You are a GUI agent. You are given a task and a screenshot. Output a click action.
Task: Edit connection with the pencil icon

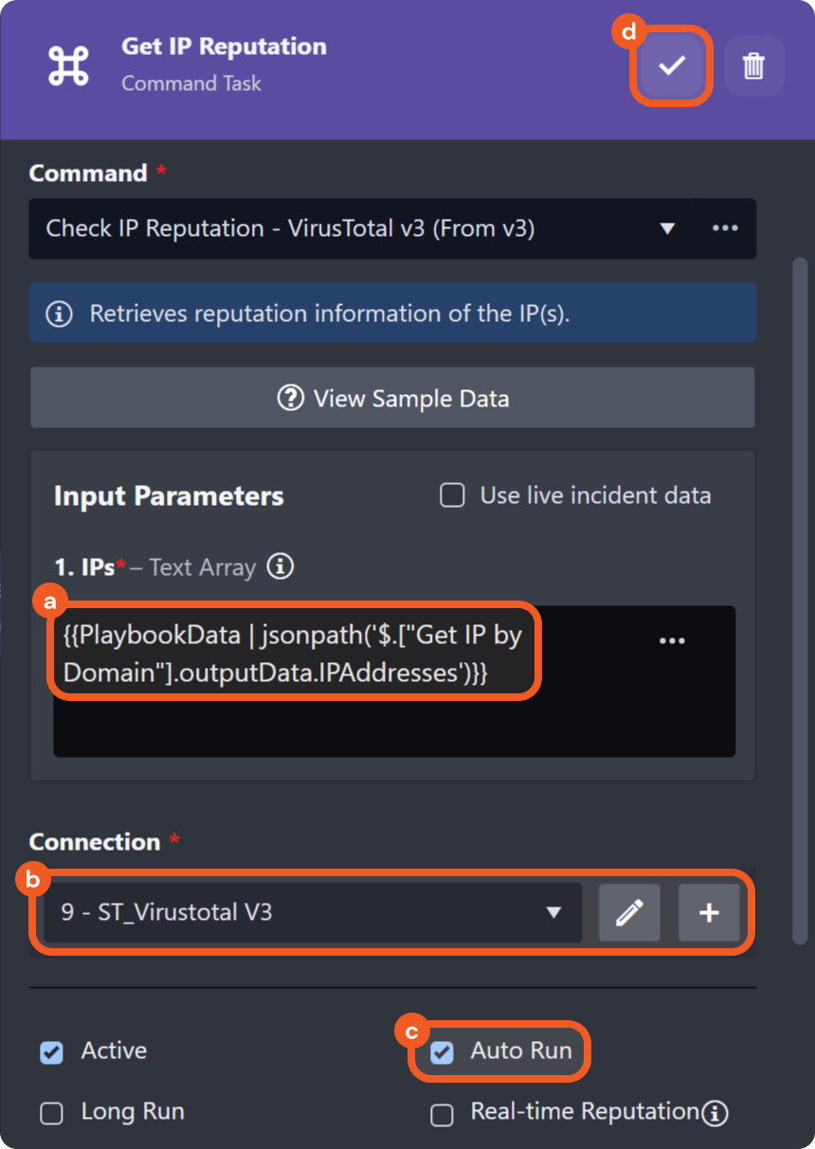(x=629, y=912)
